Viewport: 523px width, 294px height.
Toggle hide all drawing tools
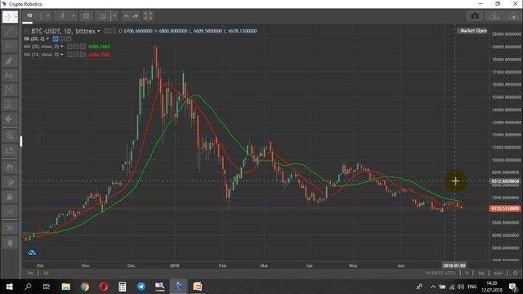9,212
